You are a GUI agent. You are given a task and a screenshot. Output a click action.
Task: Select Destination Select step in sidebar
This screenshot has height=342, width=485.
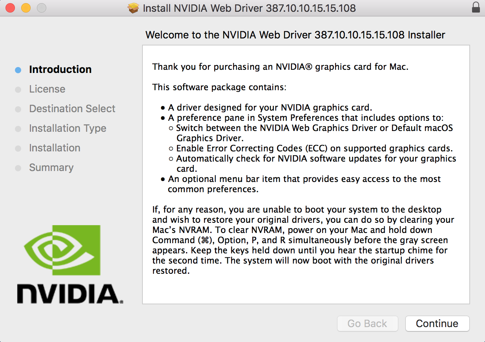72,109
